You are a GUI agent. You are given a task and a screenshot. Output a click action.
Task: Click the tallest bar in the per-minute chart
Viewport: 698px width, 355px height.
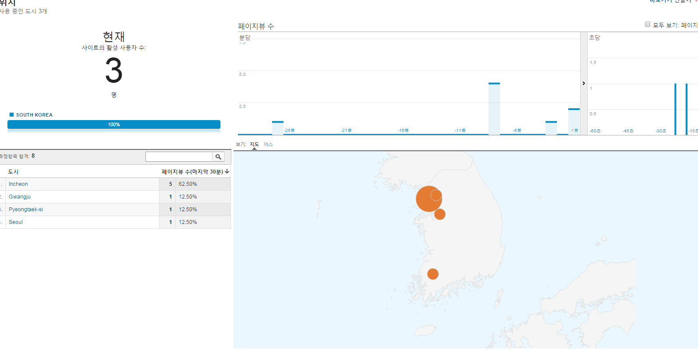[494, 108]
